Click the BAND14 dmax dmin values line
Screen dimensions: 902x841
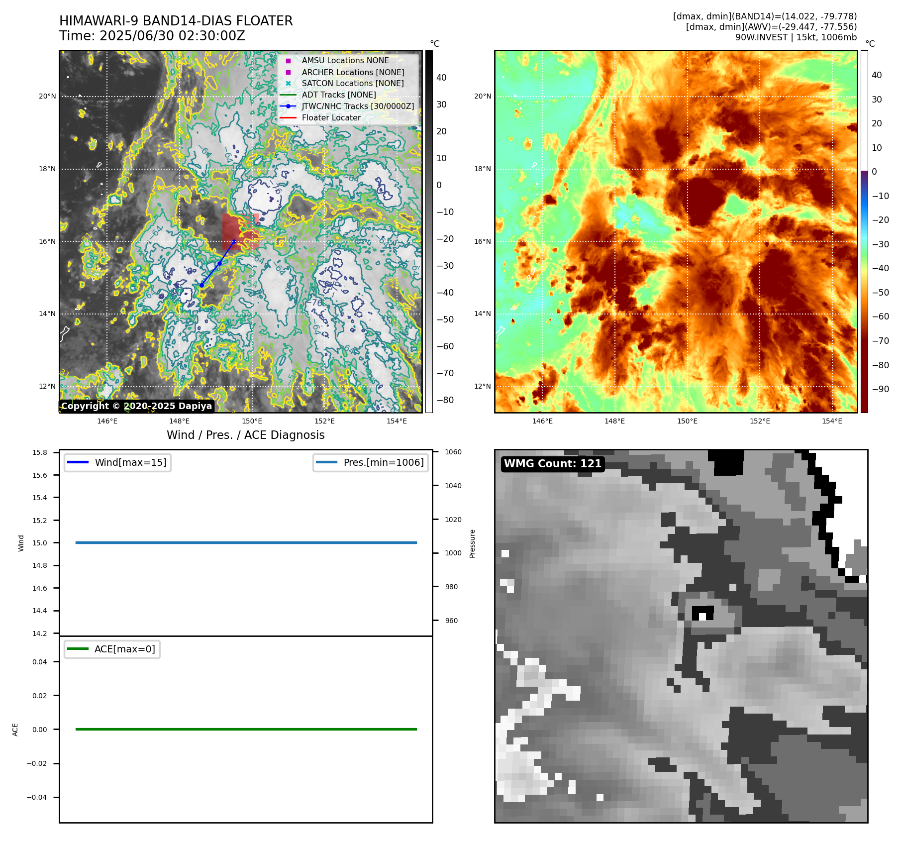coord(765,16)
